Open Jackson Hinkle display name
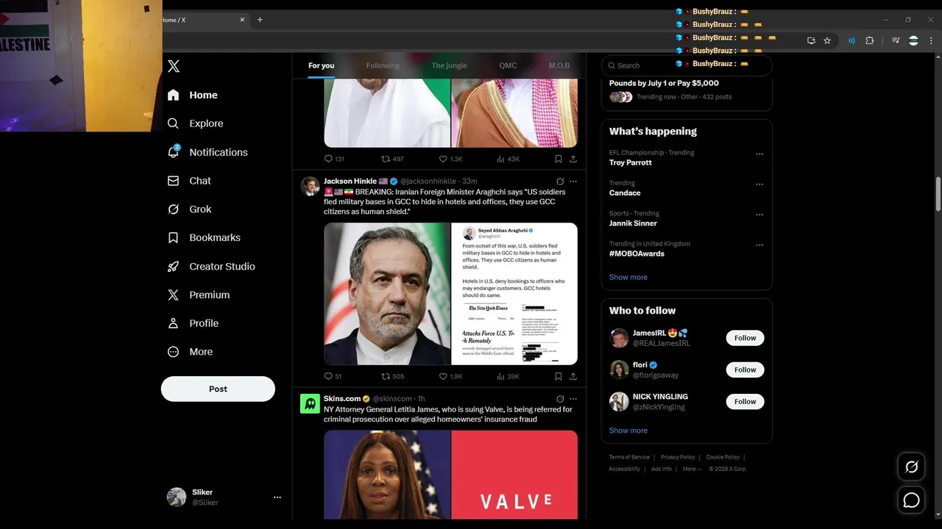 tap(350, 181)
